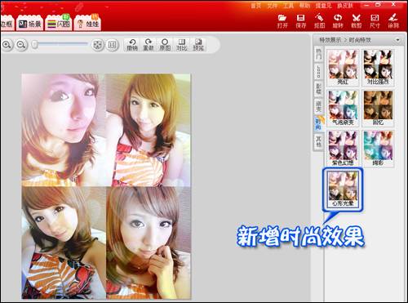Click the zoom in magnifier icon
Image resolution: width=408 pixels, height=303 pixels.
tap(7, 45)
